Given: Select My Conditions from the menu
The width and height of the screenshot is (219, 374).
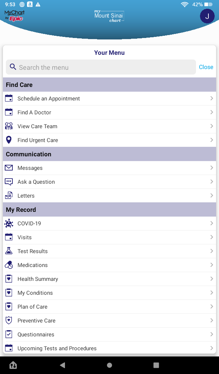Looking at the screenshot, I should [x=35, y=293].
